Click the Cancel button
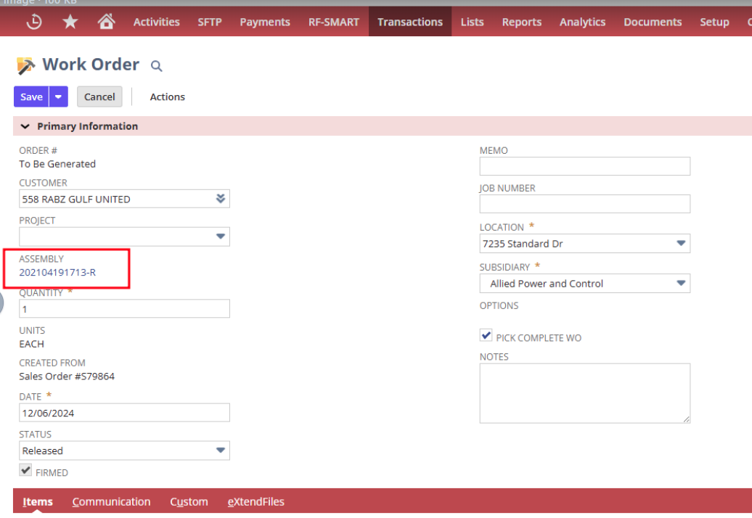 (x=99, y=96)
